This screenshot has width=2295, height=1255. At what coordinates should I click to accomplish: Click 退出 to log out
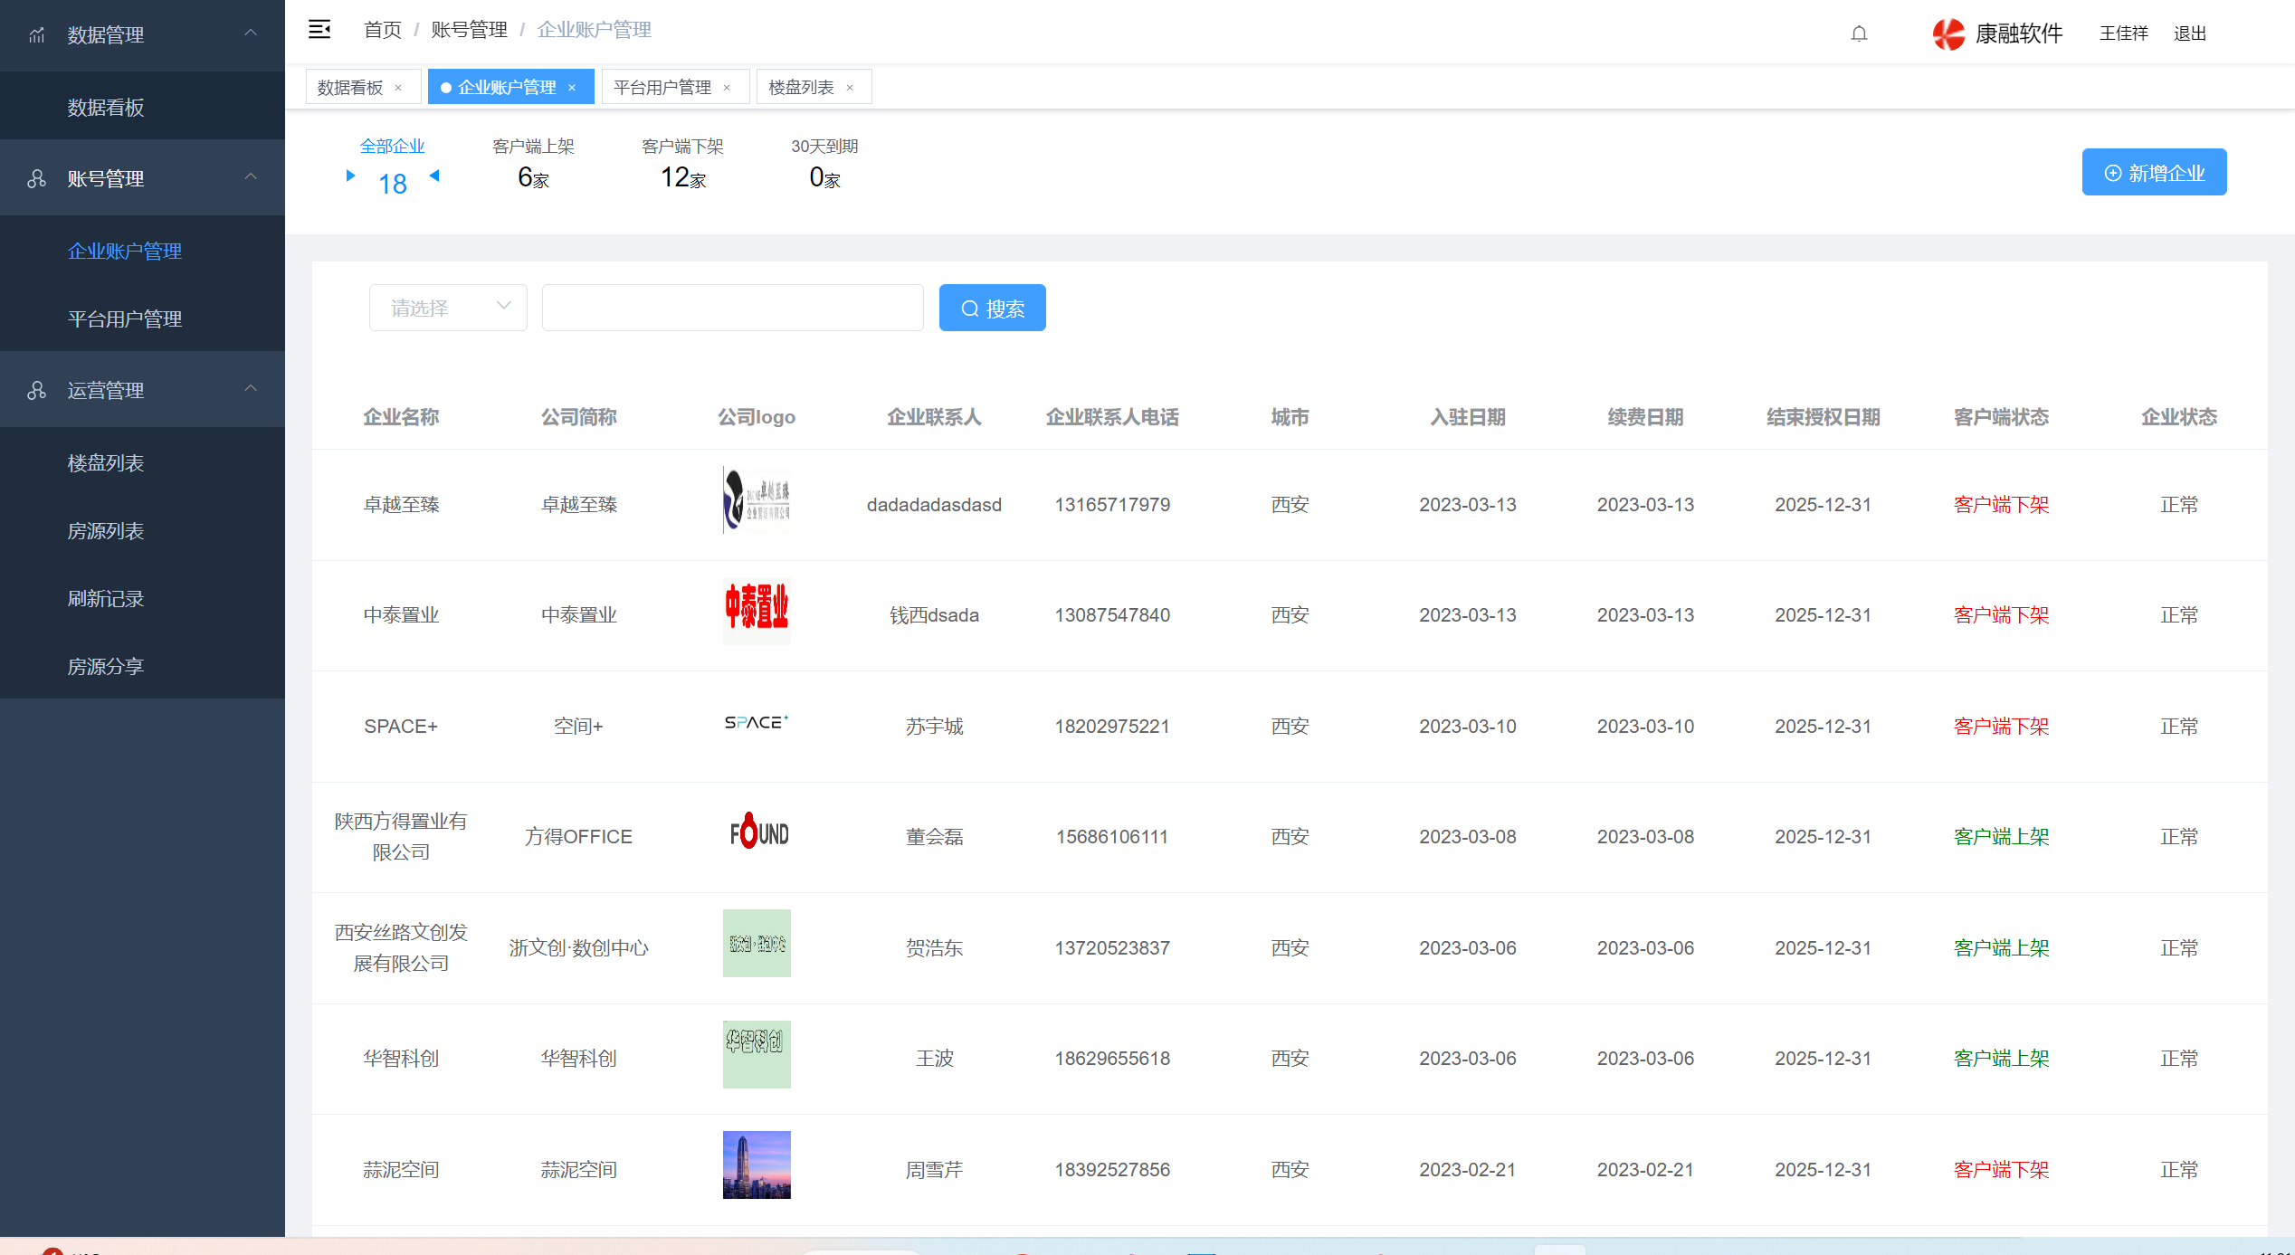click(x=2190, y=33)
